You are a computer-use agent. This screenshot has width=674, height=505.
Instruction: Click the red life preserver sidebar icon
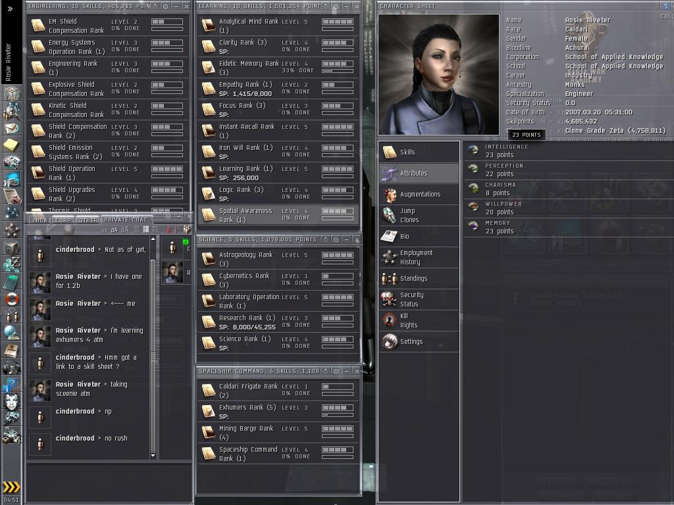[12, 299]
